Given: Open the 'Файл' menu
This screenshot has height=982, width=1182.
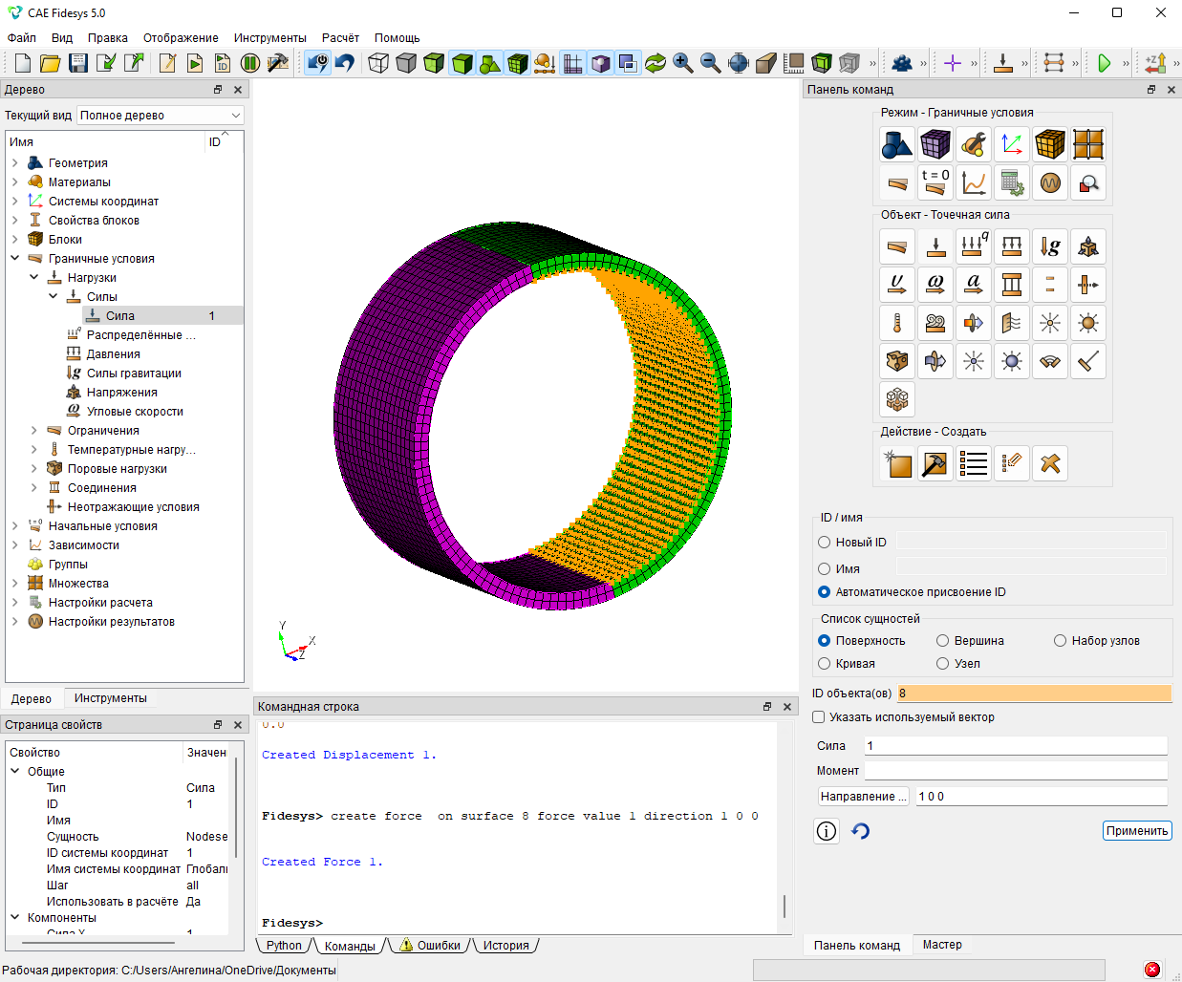Looking at the screenshot, I should [22, 38].
